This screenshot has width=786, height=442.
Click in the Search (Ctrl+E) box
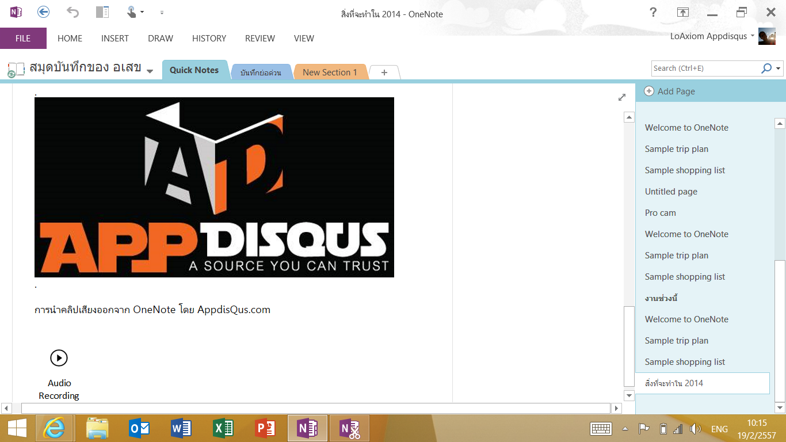[x=705, y=68]
